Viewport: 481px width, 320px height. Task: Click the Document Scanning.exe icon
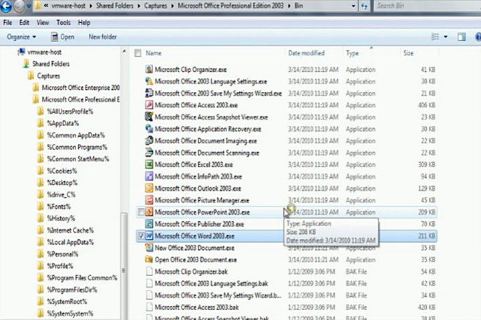tap(149, 153)
